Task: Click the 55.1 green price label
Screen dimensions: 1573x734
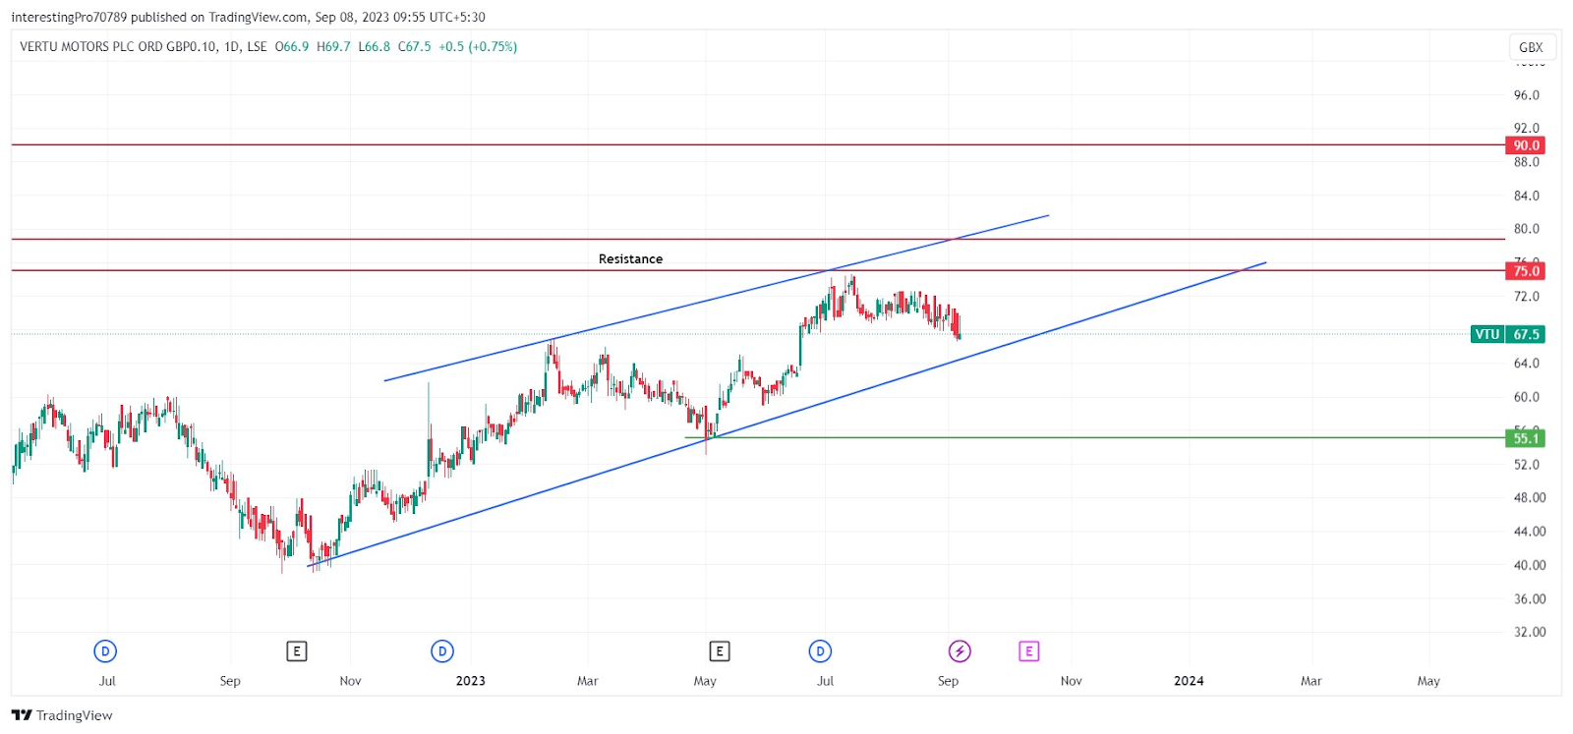Action: 1526,438
